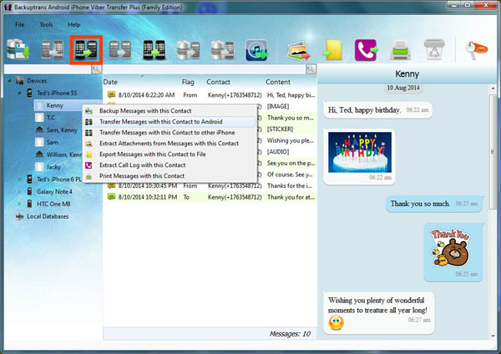The height and width of the screenshot is (354, 501).
Task: Click the message list search field
Action: (205, 69)
